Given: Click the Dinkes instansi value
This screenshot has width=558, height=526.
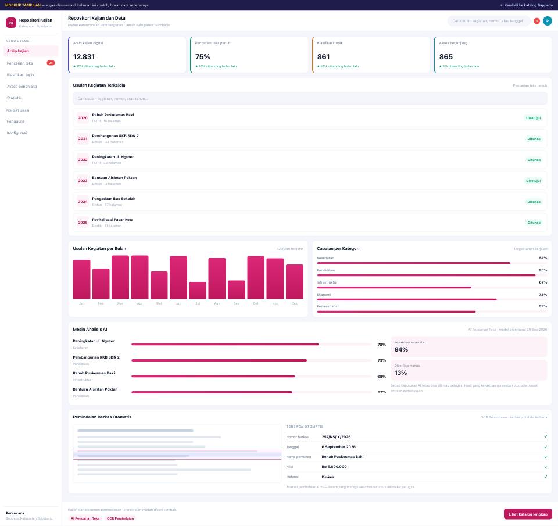Looking at the screenshot, I should [328, 477].
